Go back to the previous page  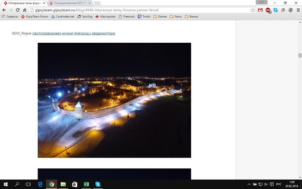click(4, 10)
